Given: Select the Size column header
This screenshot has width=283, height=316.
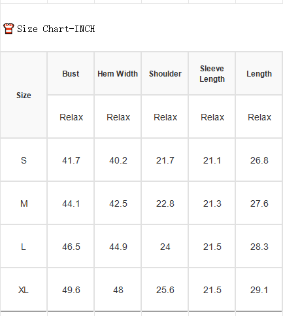Looking at the screenshot, I should [24, 96].
